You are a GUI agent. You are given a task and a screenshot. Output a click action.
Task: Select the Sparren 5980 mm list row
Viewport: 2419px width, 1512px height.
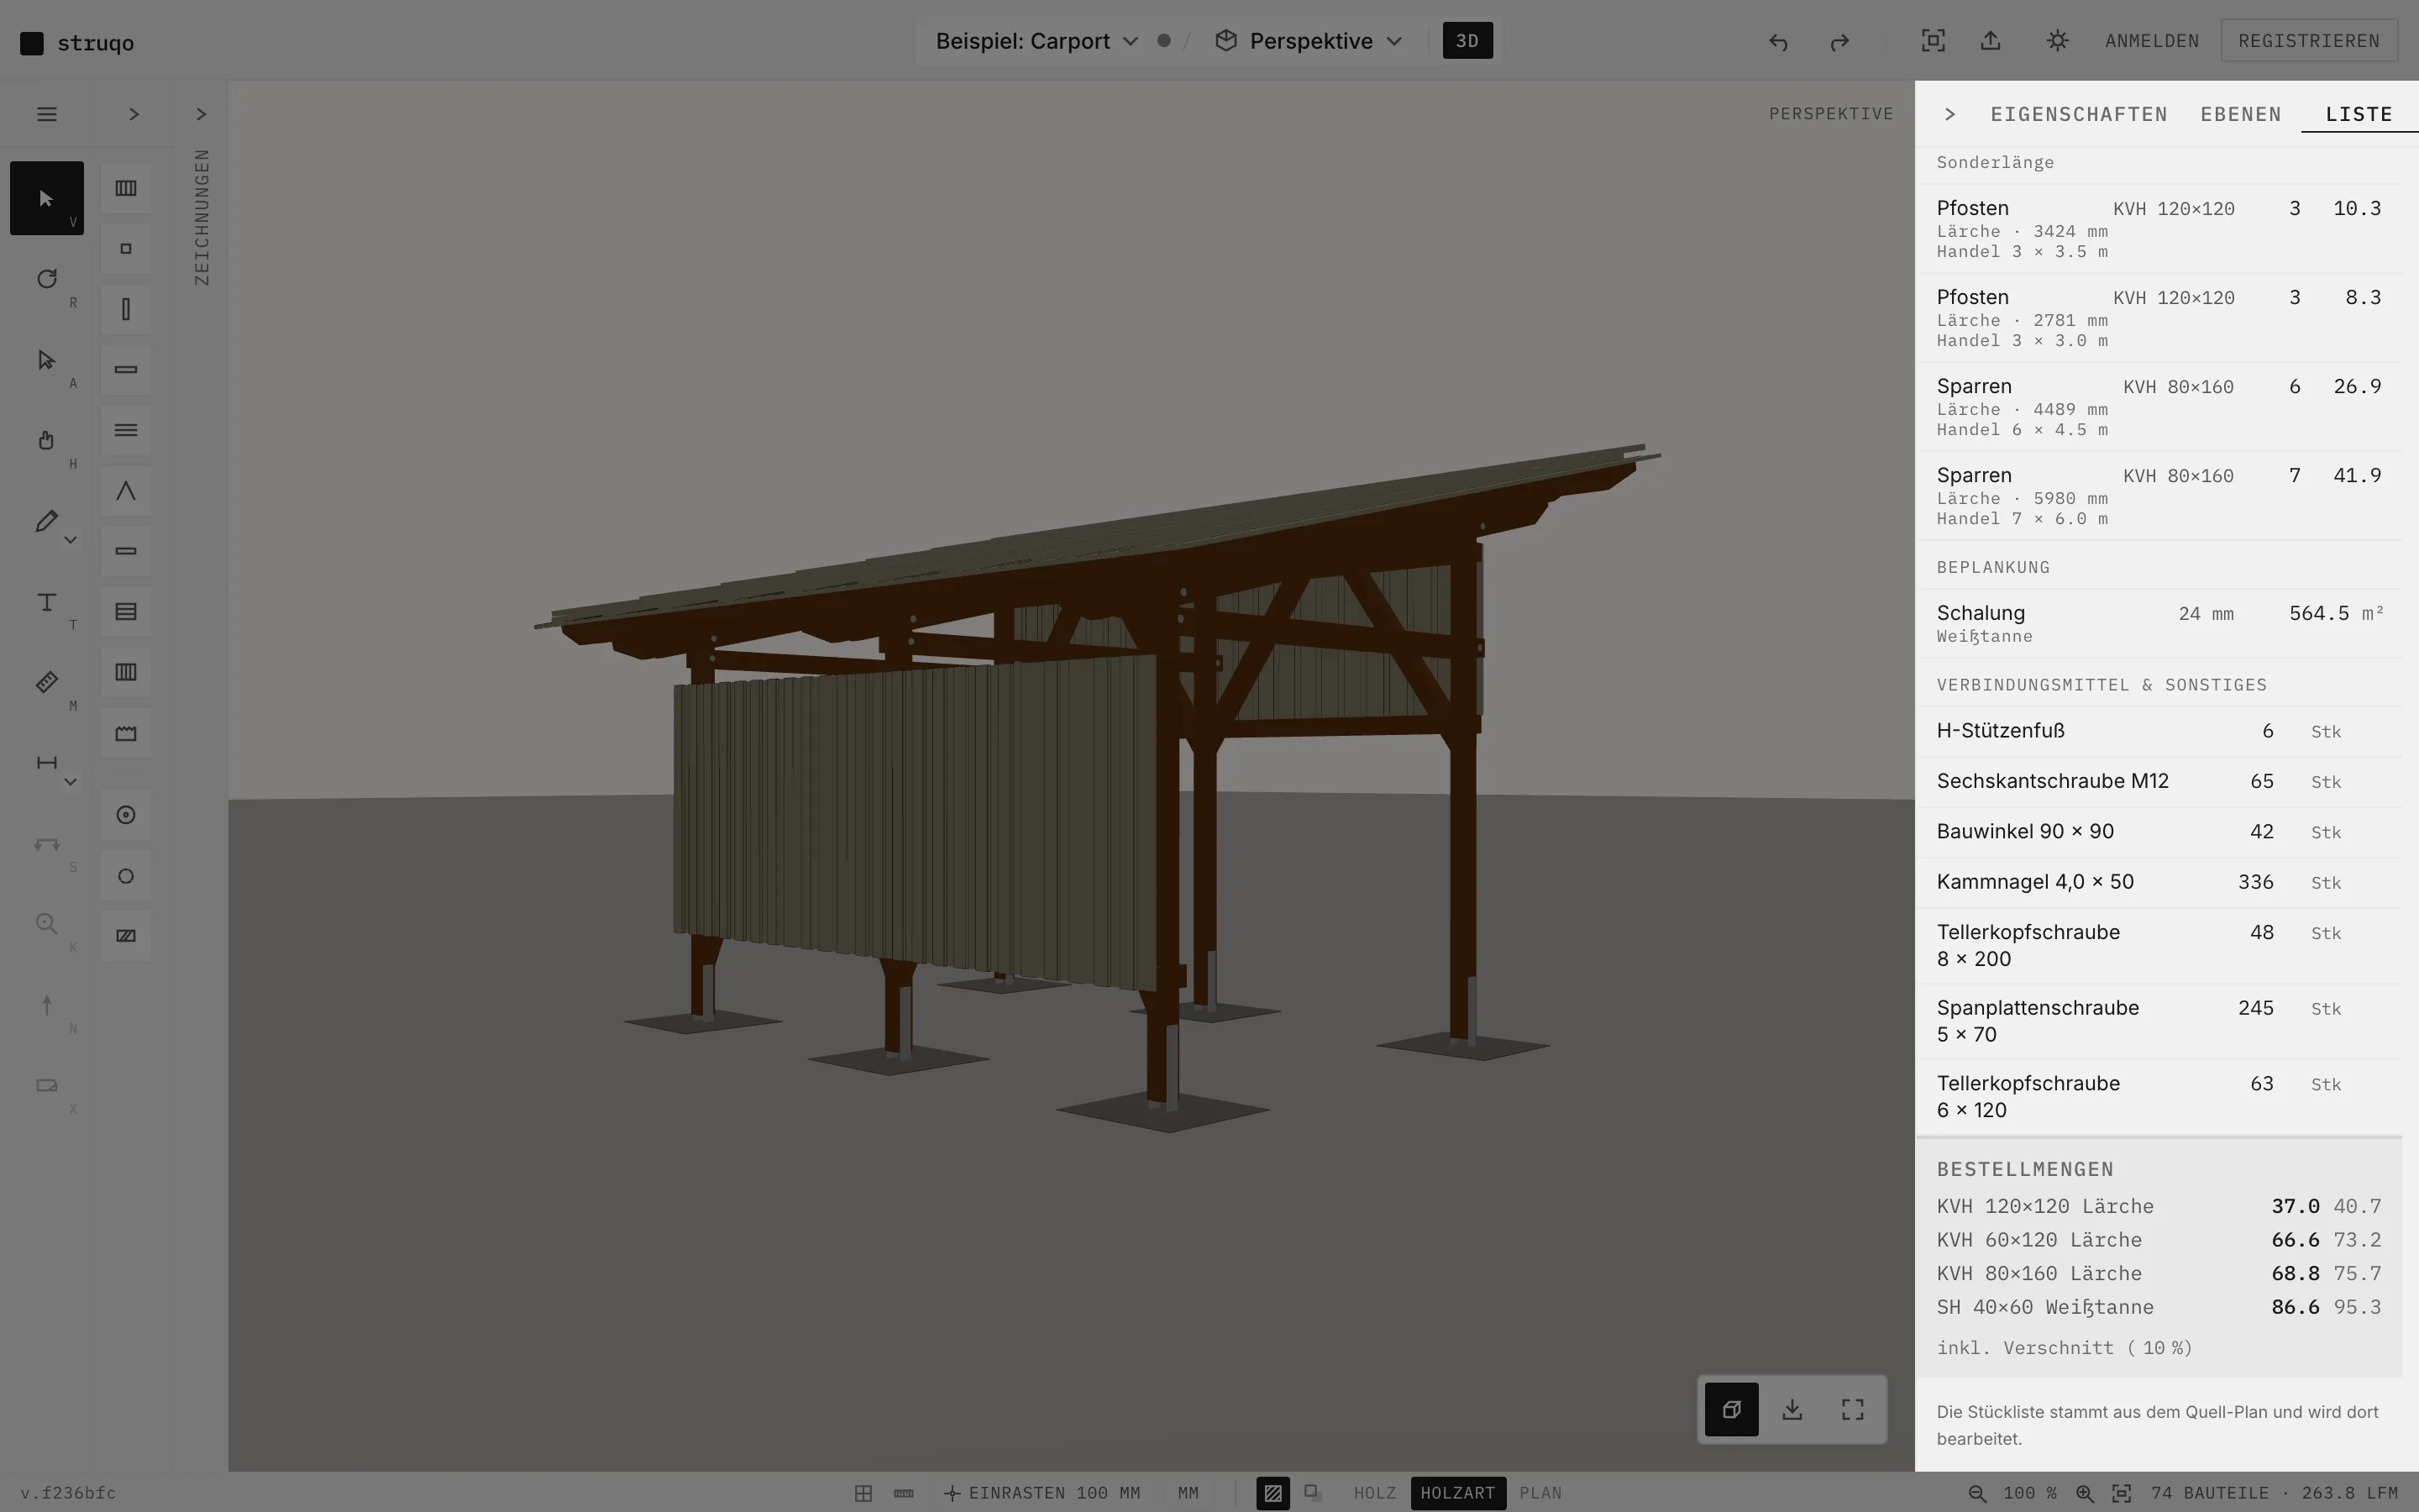[2158, 496]
